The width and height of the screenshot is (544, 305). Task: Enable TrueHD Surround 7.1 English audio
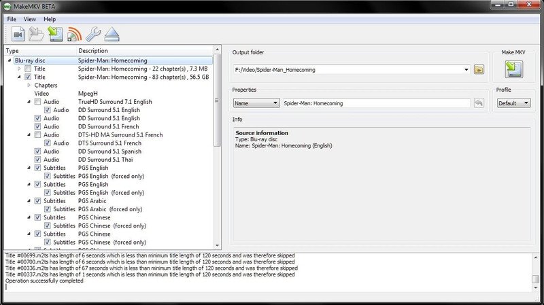(37, 101)
